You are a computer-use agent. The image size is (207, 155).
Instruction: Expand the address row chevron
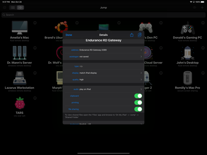(141, 50)
